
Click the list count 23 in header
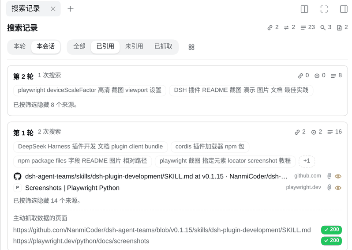307,27
